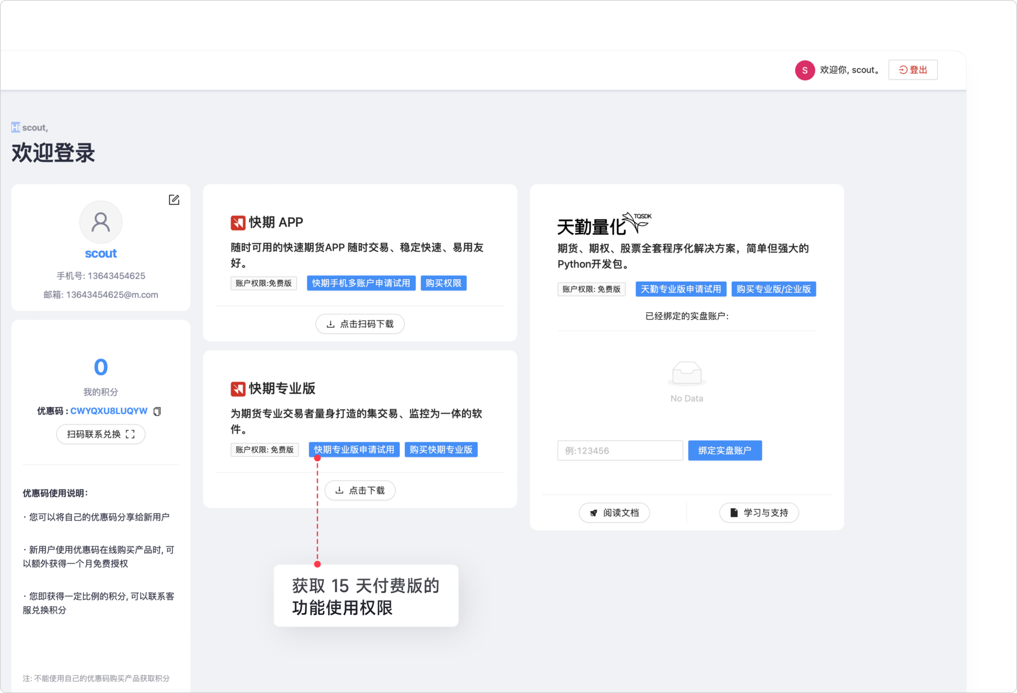Click 天勤专业版申请试用 button
This screenshot has width=1017, height=693.
tap(680, 289)
